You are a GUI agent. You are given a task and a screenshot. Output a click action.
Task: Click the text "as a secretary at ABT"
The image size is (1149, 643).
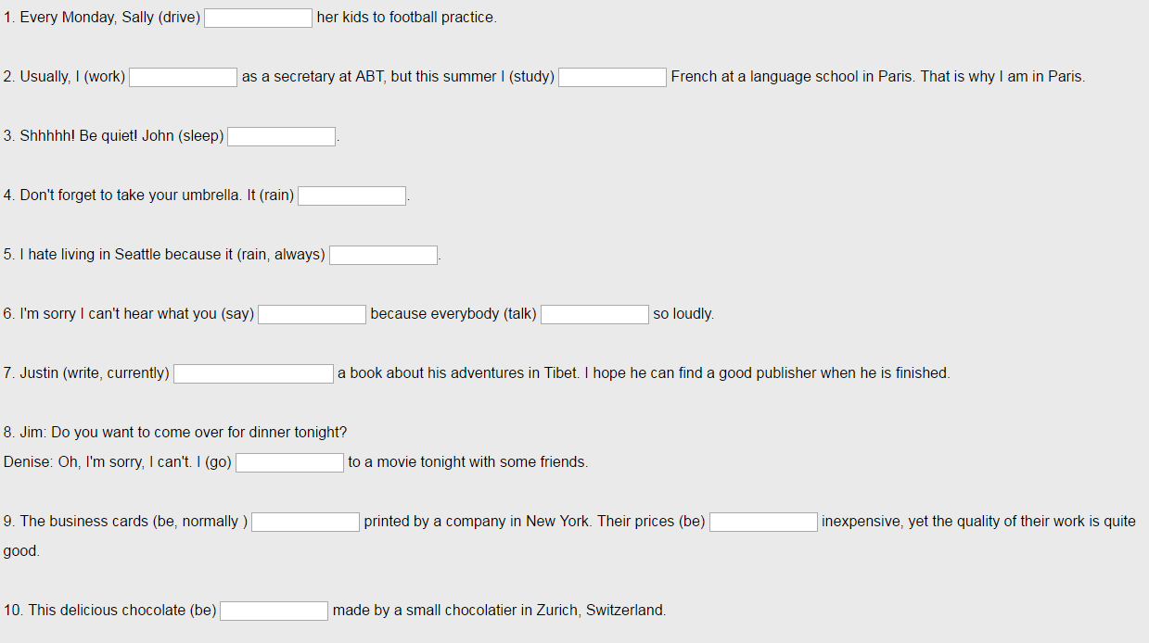[313, 77]
